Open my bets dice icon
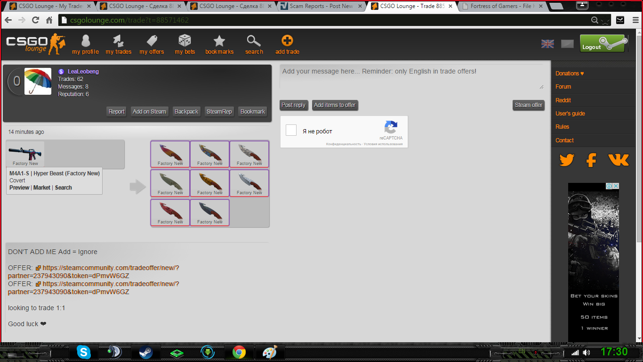The width and height of the screenshot is (643, 362). (185, 41)
